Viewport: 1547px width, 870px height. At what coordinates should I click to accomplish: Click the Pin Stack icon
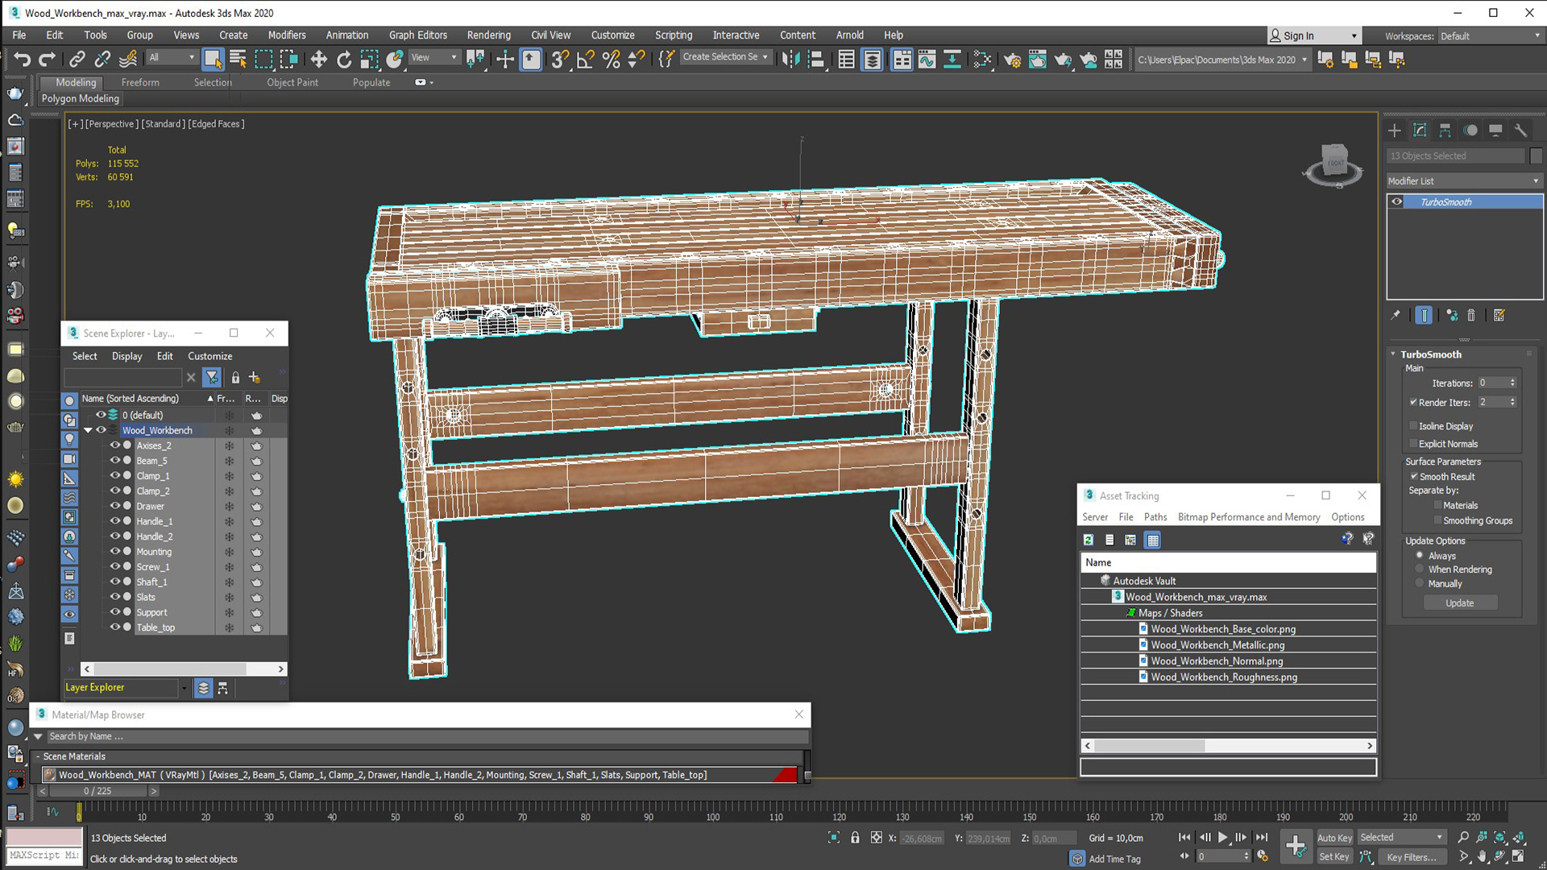[1396, 316]
